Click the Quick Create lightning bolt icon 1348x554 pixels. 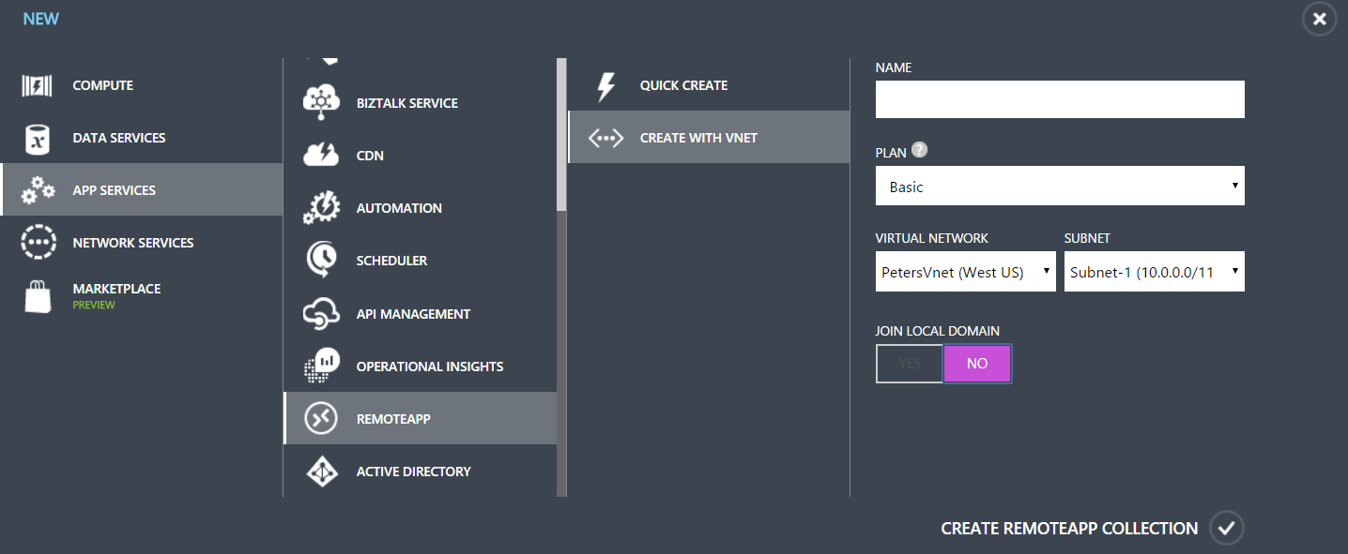point(606,85)
